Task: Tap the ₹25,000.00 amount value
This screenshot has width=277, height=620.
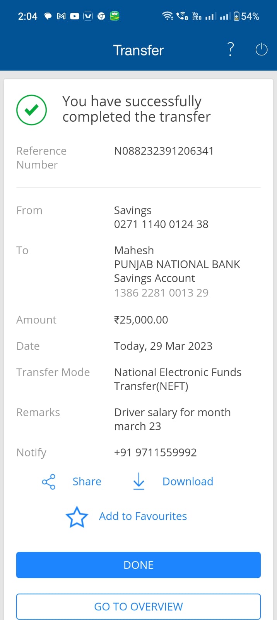Action: click(141, 320)
